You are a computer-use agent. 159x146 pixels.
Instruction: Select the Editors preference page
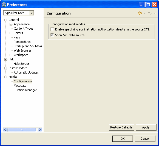tap(18, 33)
